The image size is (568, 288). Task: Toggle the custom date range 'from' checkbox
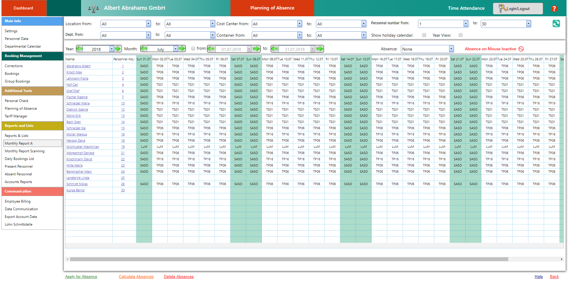click(x=193, y=48)
